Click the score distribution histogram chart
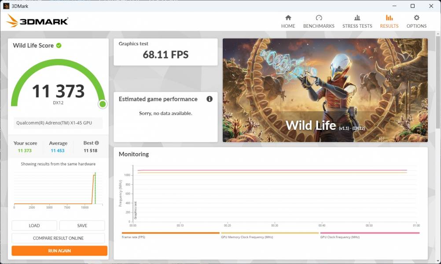Screen dimensions: 441x264 tap(58, 190)
